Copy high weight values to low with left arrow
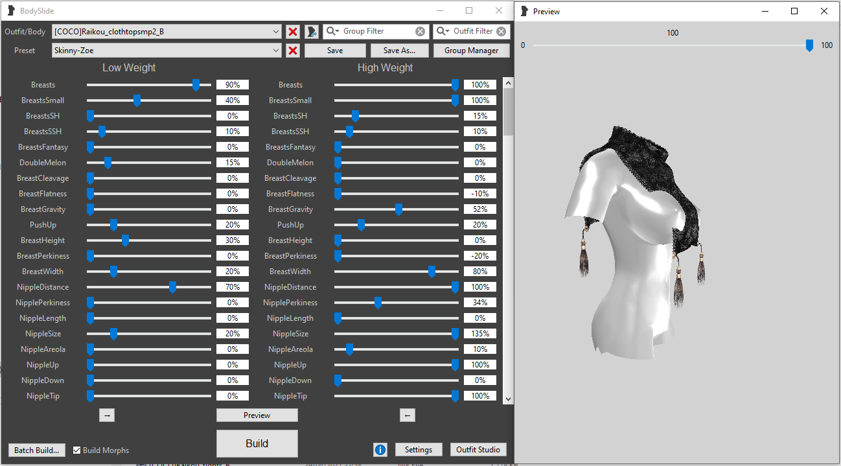The height and width of the screenshot is (466, 841). click(407, 415)
